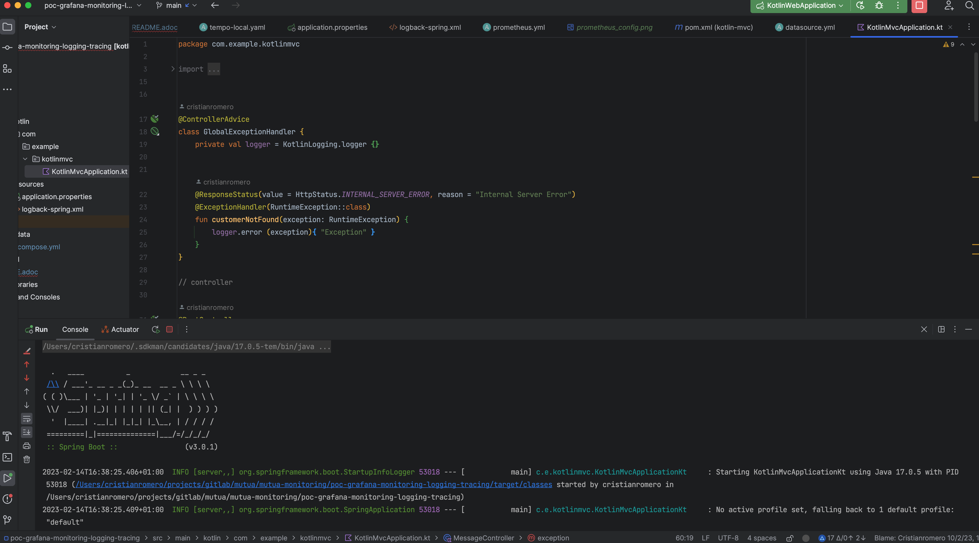The height and width of the screenshot is (543, 979).
Task: Open the Commit tool window icon
Action: click(x=7, y=48)
